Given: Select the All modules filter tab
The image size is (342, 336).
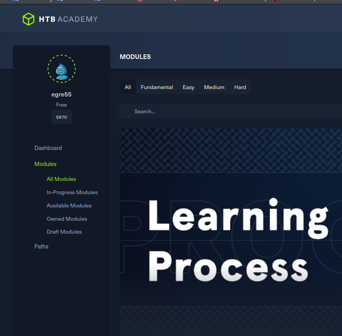Looking at the screenshot, I should (128, 87).
